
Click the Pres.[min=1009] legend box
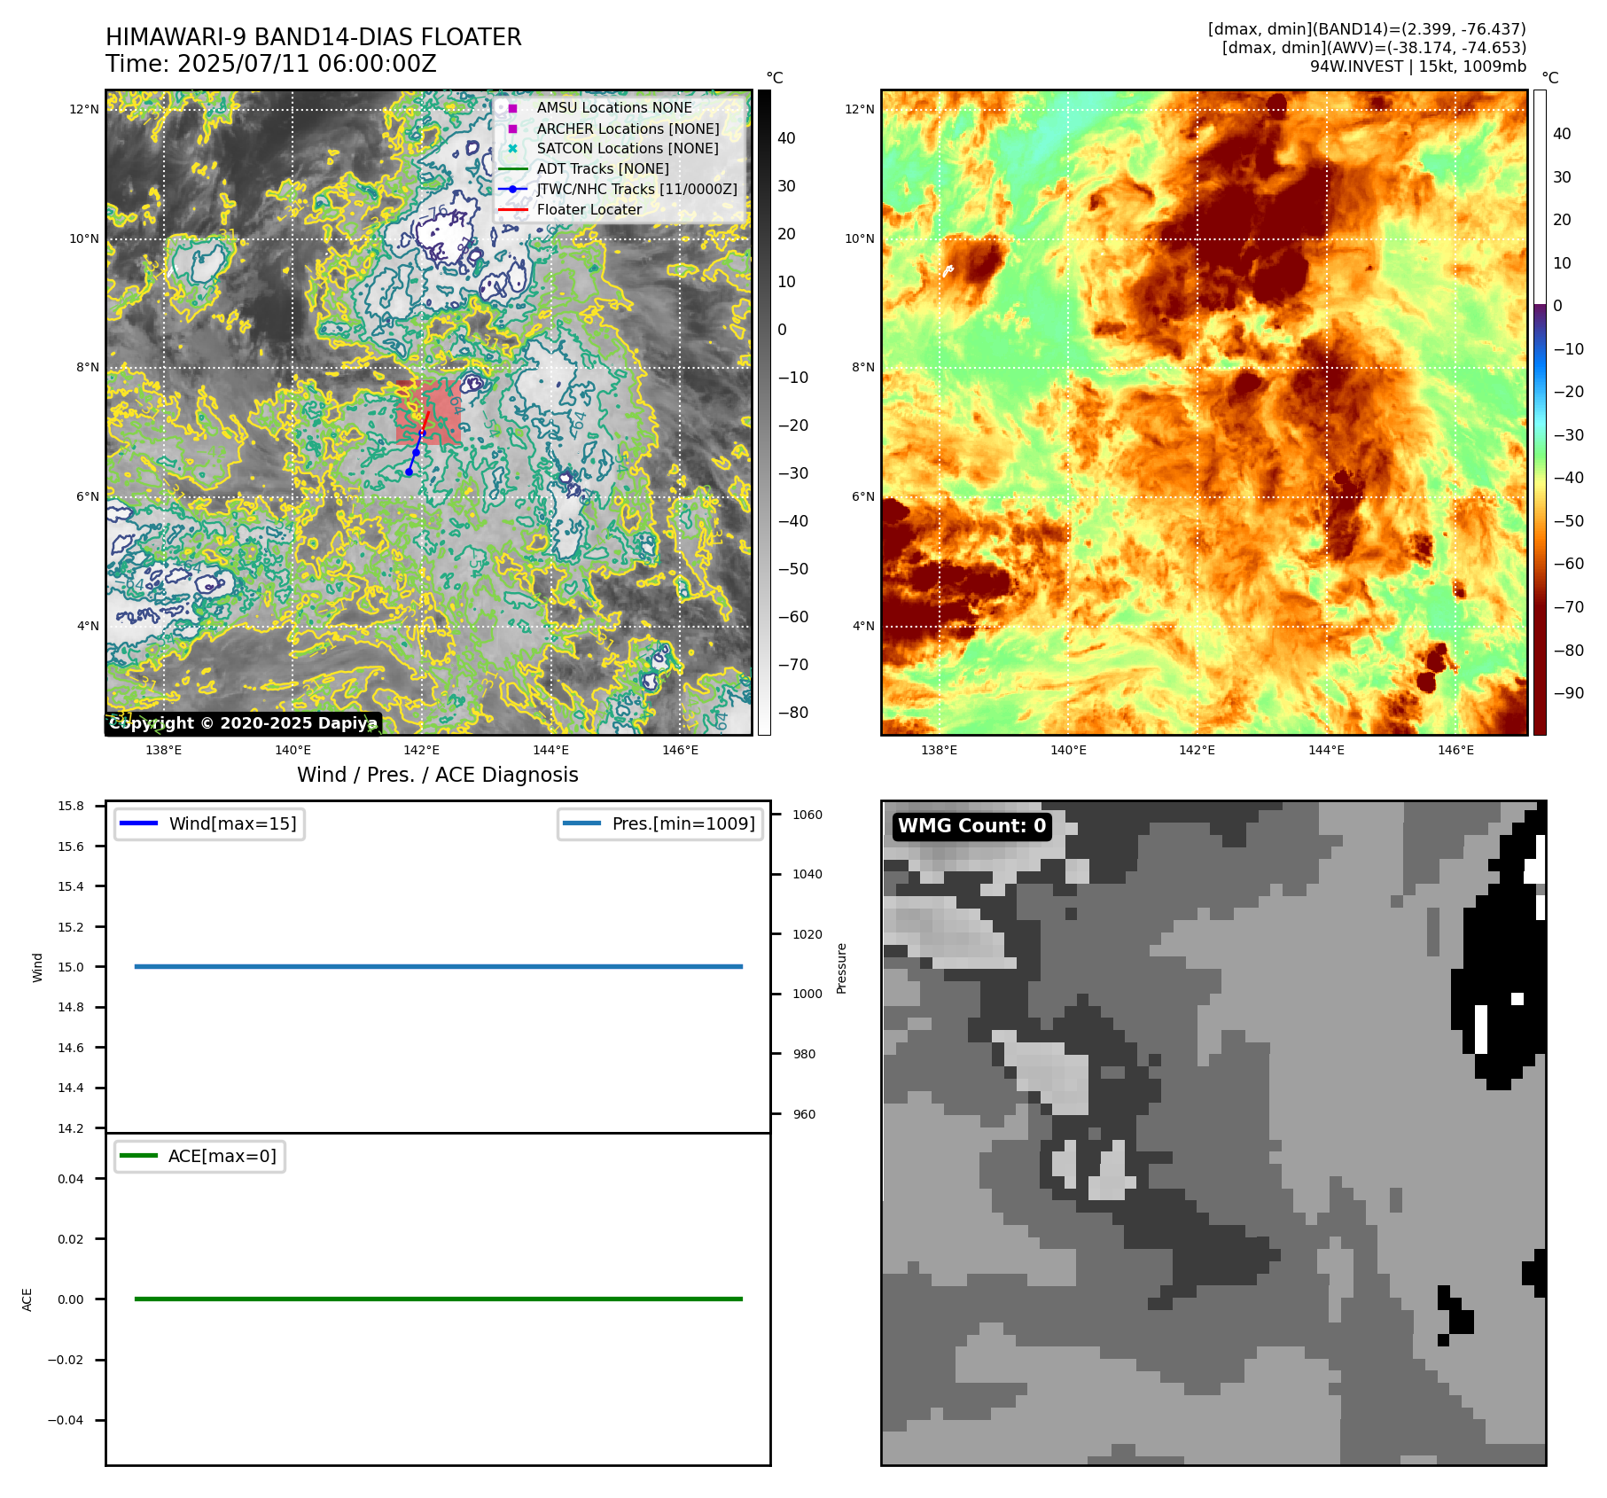(x=660, y=823)
